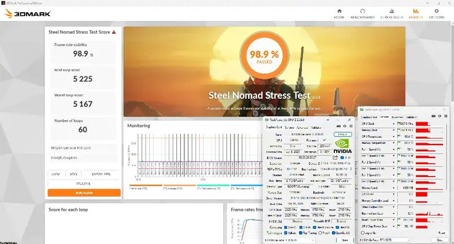Viewport: 454px width, 244px height.
Task: Expand the GPU Clock sensor dropdown
Action: [394, 124]
